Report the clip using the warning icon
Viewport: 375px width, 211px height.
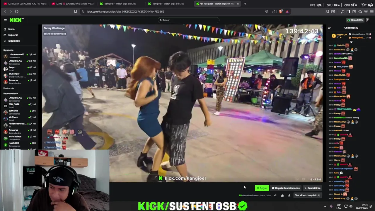289,195
